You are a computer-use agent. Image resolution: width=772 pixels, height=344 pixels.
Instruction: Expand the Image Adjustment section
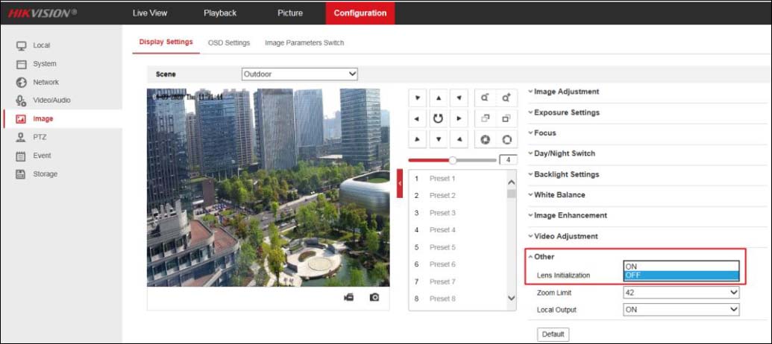pyautogui.click(x=564, y=92)
